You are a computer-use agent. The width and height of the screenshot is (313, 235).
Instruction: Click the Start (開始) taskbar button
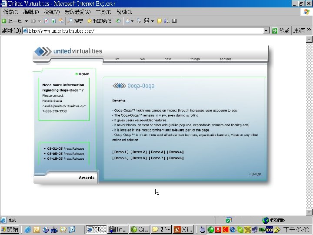pos(10,230)
